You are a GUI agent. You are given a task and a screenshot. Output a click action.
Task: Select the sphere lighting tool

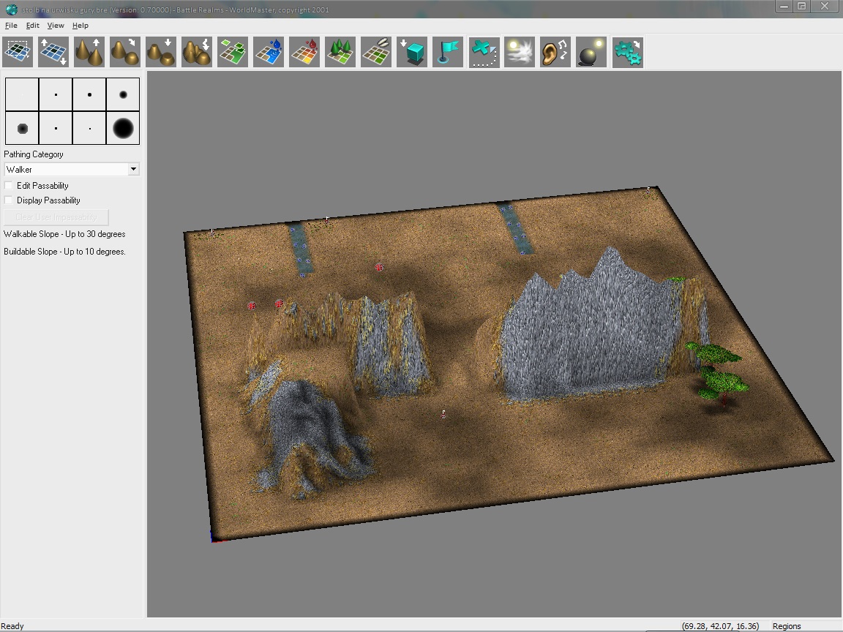591,52
